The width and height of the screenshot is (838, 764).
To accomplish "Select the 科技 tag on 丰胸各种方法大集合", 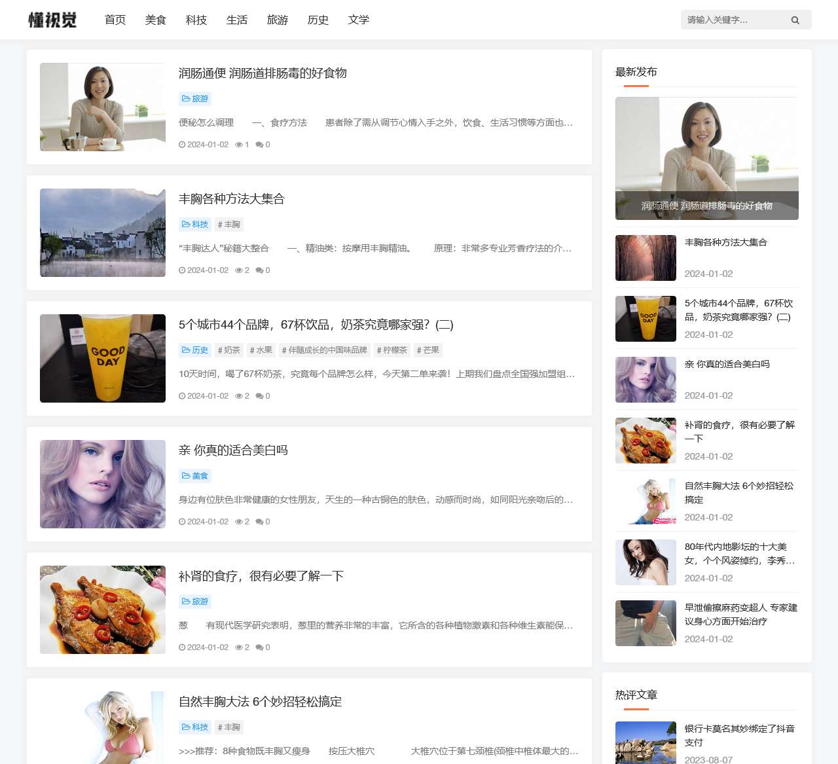I will point(194,224).
